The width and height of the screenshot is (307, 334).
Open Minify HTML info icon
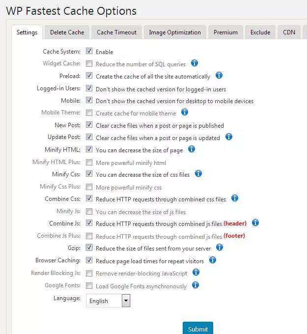(x=192, y=149)
